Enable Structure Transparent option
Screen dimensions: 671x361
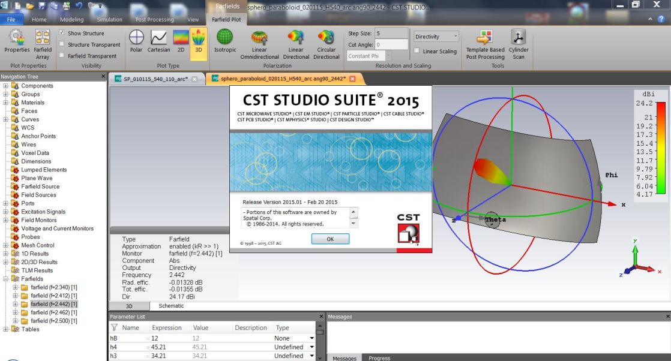pos(62,45)
